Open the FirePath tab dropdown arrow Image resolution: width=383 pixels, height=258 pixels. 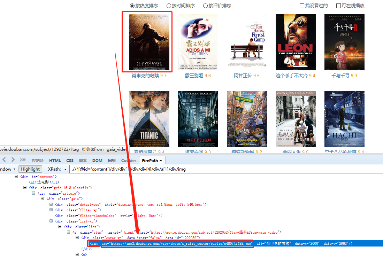pos(161,161)
